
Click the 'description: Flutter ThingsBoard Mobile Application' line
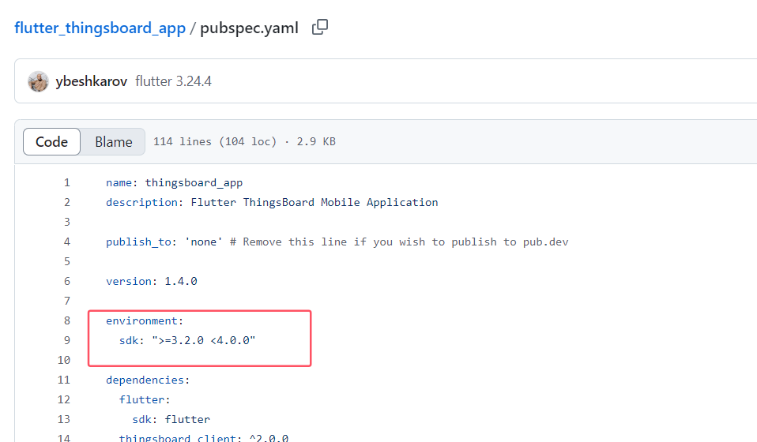pyautogui.click(x=272, y=202)
